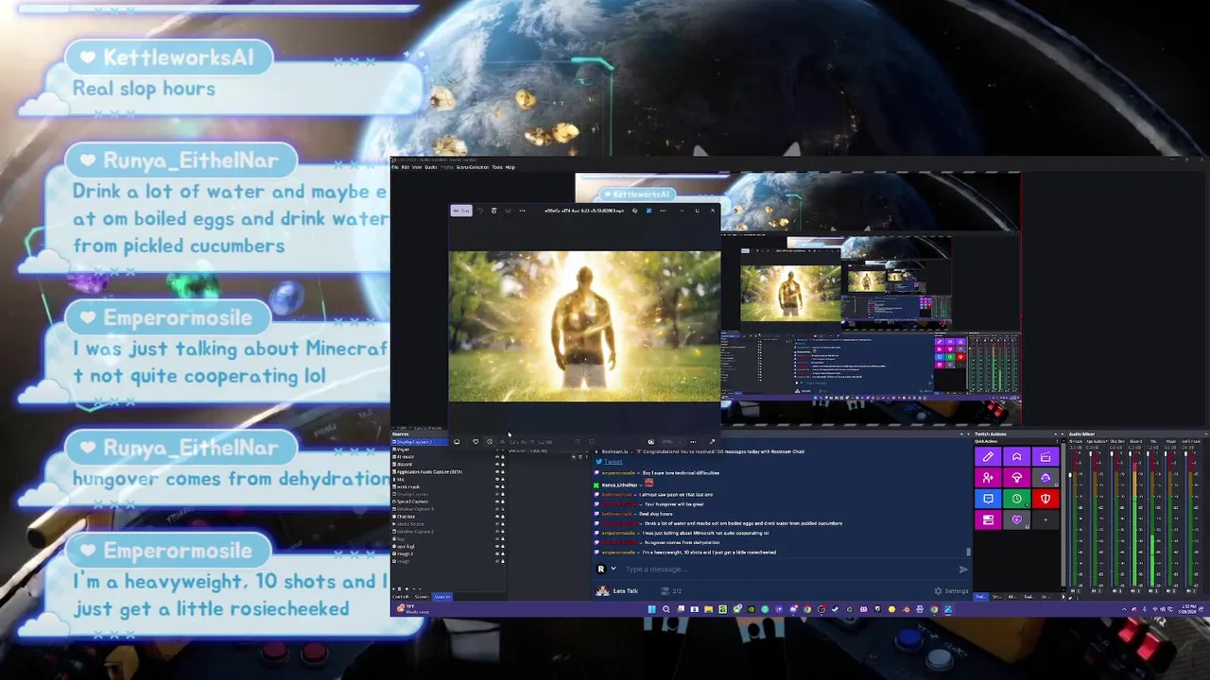Adjust the Mic channel volume fader

coord(1148,453)
